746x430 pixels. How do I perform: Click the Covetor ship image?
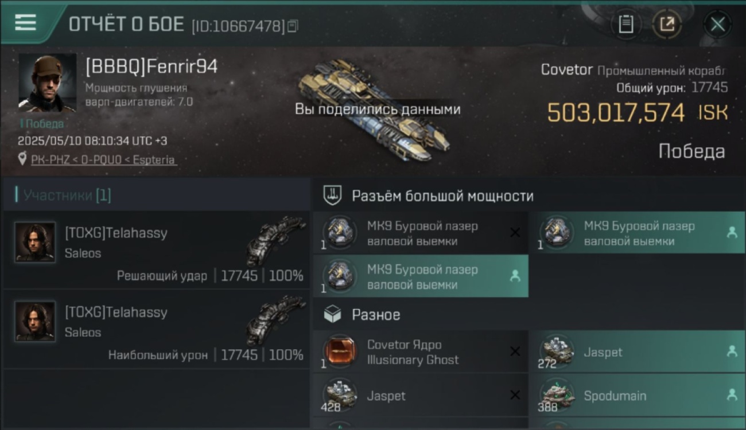point(373,109)
